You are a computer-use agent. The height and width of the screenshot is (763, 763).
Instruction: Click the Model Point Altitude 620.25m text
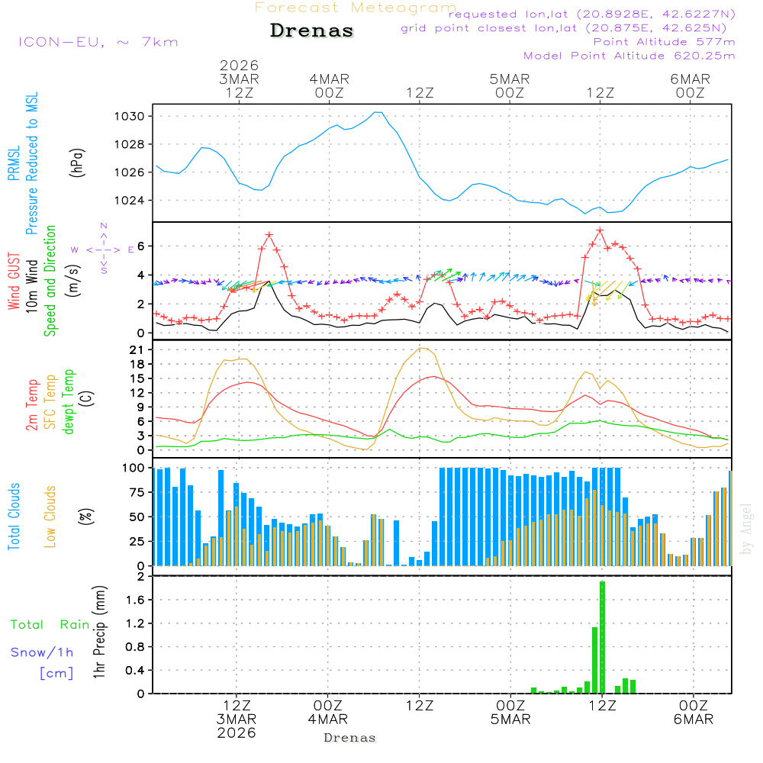tap(629, 56)
